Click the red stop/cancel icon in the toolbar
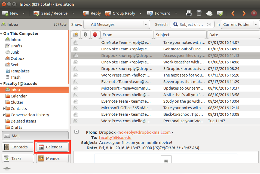The image size is (260, 174). tap(254, 13)
